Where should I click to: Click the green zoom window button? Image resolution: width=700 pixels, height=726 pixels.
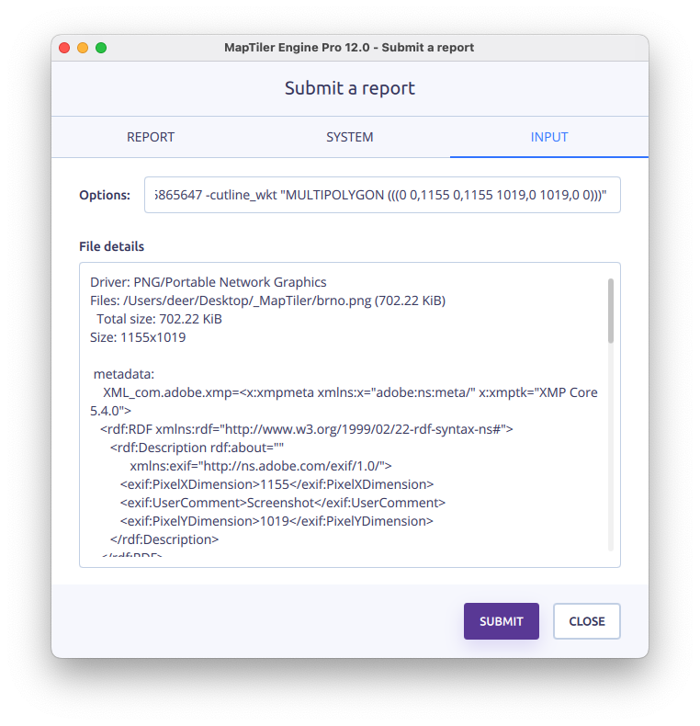pos(101,48)
